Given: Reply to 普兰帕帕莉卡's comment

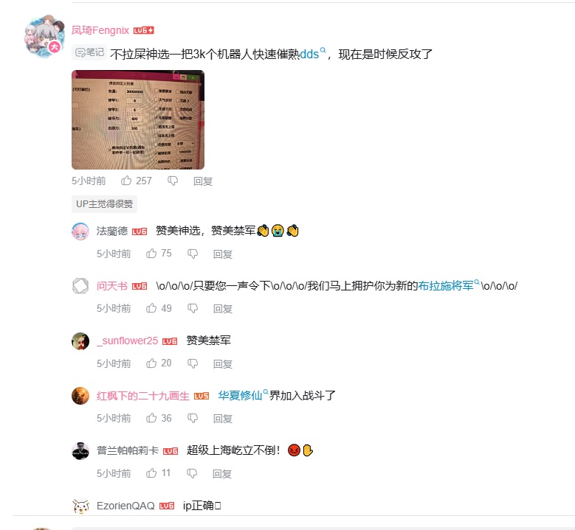Looking at the screenshot, I should click(x=222, y=473).
